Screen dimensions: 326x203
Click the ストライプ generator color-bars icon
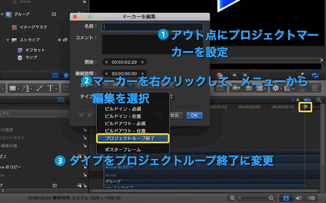coord(14,40)
